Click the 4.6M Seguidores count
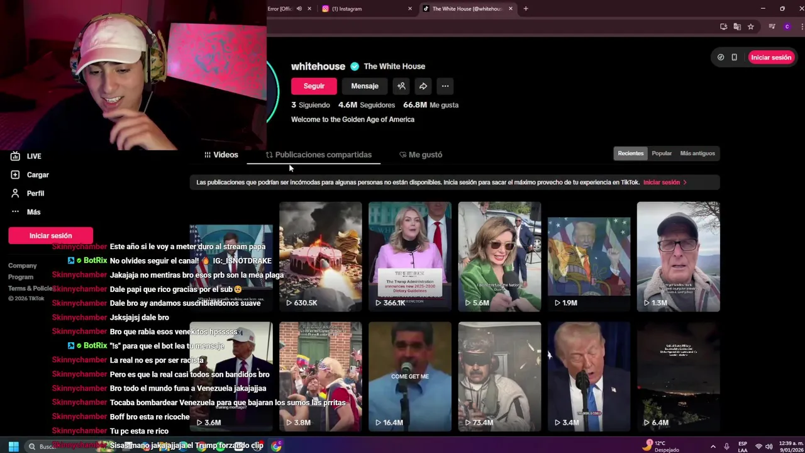This screenshot has width=805, height=453. coord(367,105)
